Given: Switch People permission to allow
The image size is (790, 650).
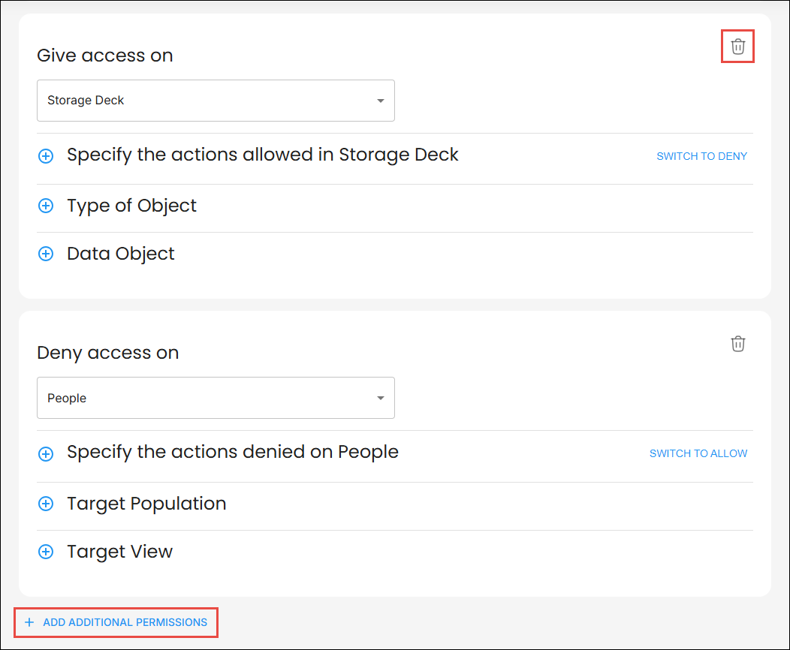Looking at the screenshot, I should pos(698,453).
